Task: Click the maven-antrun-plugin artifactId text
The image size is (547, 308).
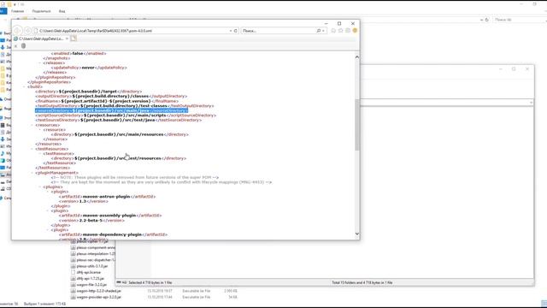Action: [x=106, y=197]
